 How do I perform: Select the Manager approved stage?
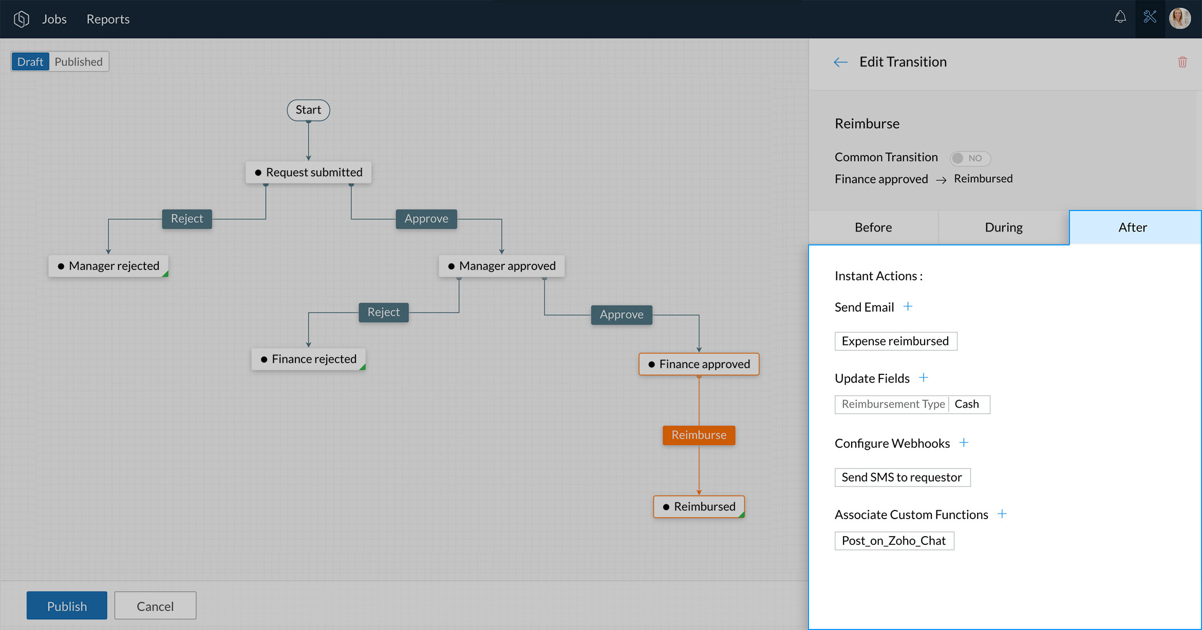[501, 266]
